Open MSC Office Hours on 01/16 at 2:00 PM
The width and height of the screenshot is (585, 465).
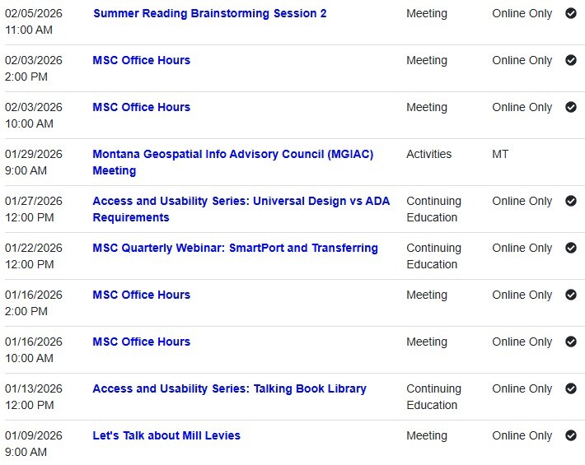point(141,295)
